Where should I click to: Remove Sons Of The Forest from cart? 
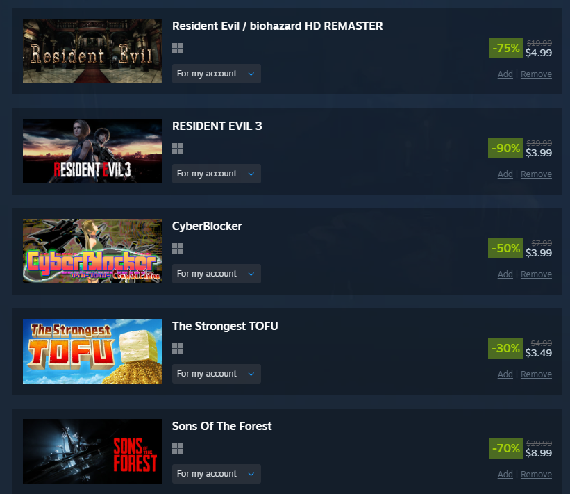[536, 475]
